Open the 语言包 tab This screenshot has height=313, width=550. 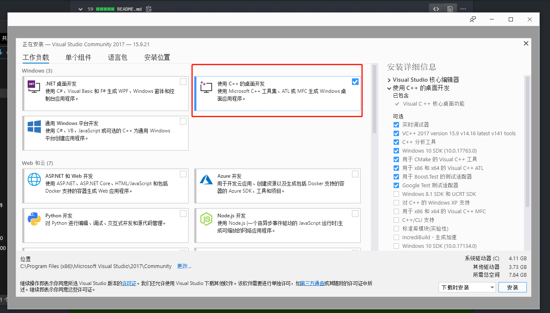(x=117, y=57)
